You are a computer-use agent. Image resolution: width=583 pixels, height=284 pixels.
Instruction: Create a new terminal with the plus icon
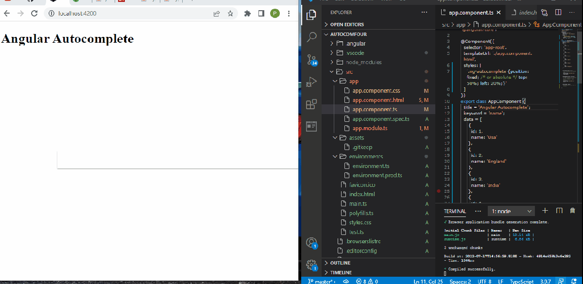pos(545,211)
